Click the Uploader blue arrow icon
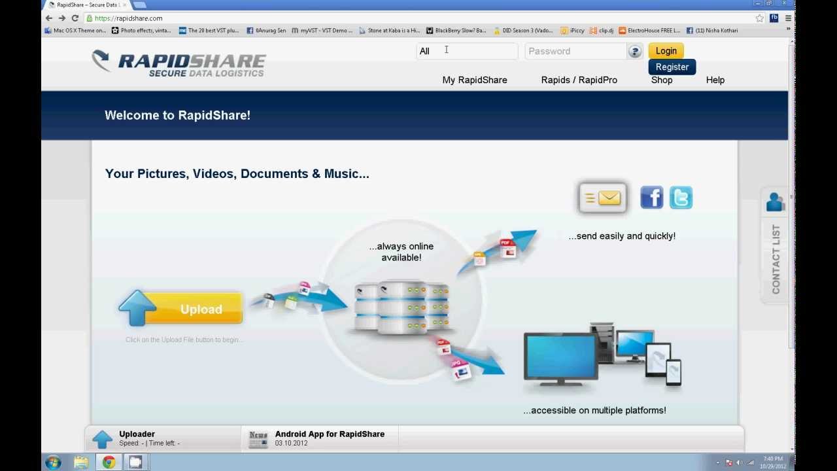The image size is (837, 471). tap(102, 439)
